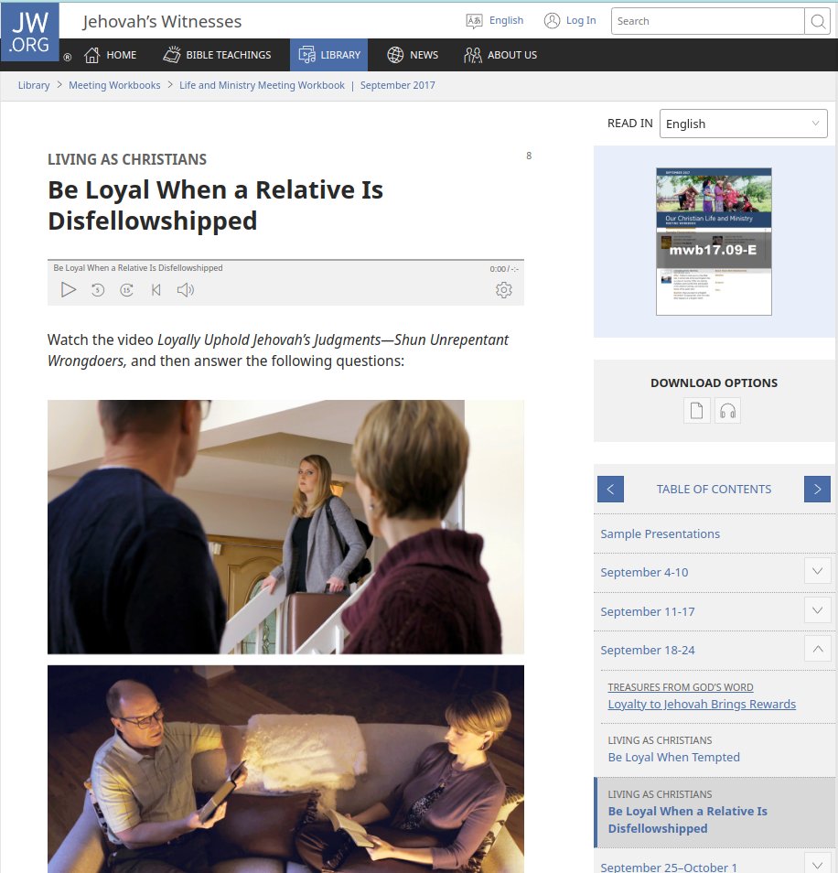Screen dimensions: 838x873
Task: Click the Log In user icon
Action: coord(552,21)
